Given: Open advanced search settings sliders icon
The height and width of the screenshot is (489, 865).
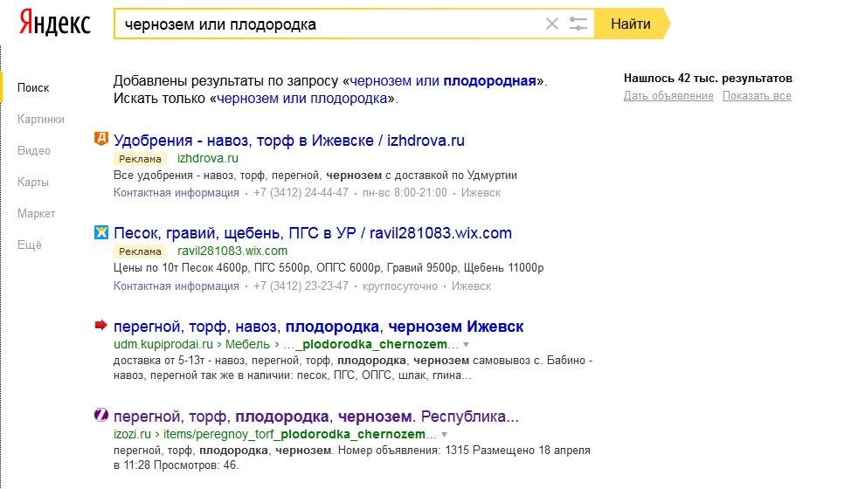Looking at the screenshot, I should (x=578, y=24).
